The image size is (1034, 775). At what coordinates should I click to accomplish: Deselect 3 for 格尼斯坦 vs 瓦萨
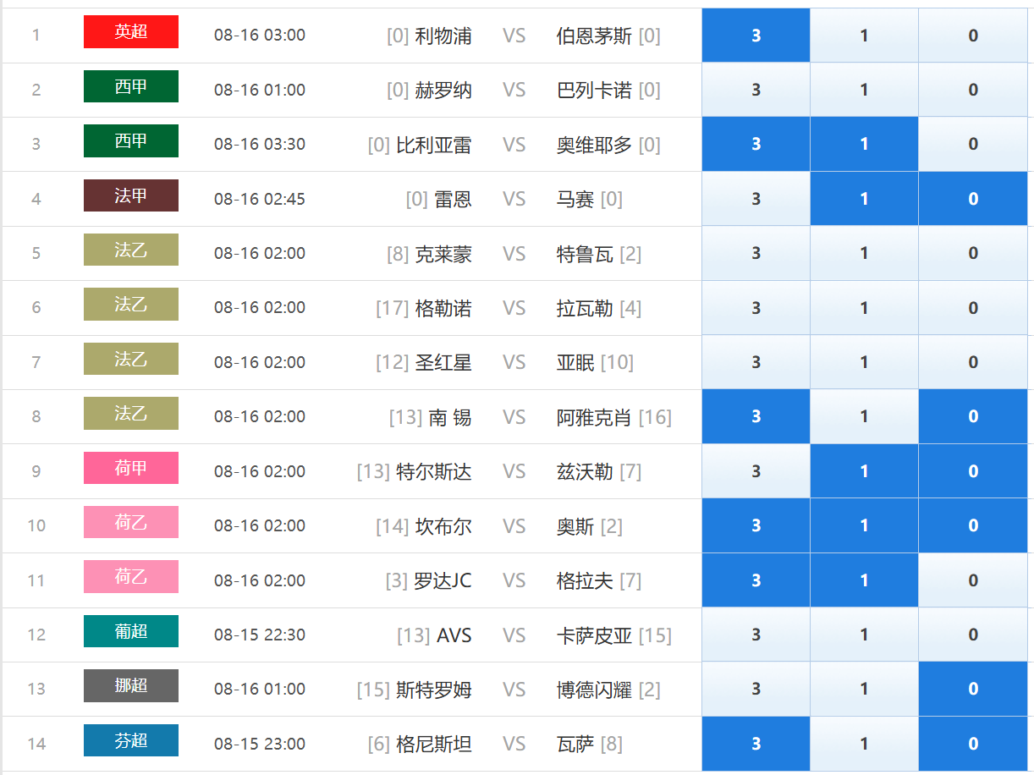(x=756, y=744)
